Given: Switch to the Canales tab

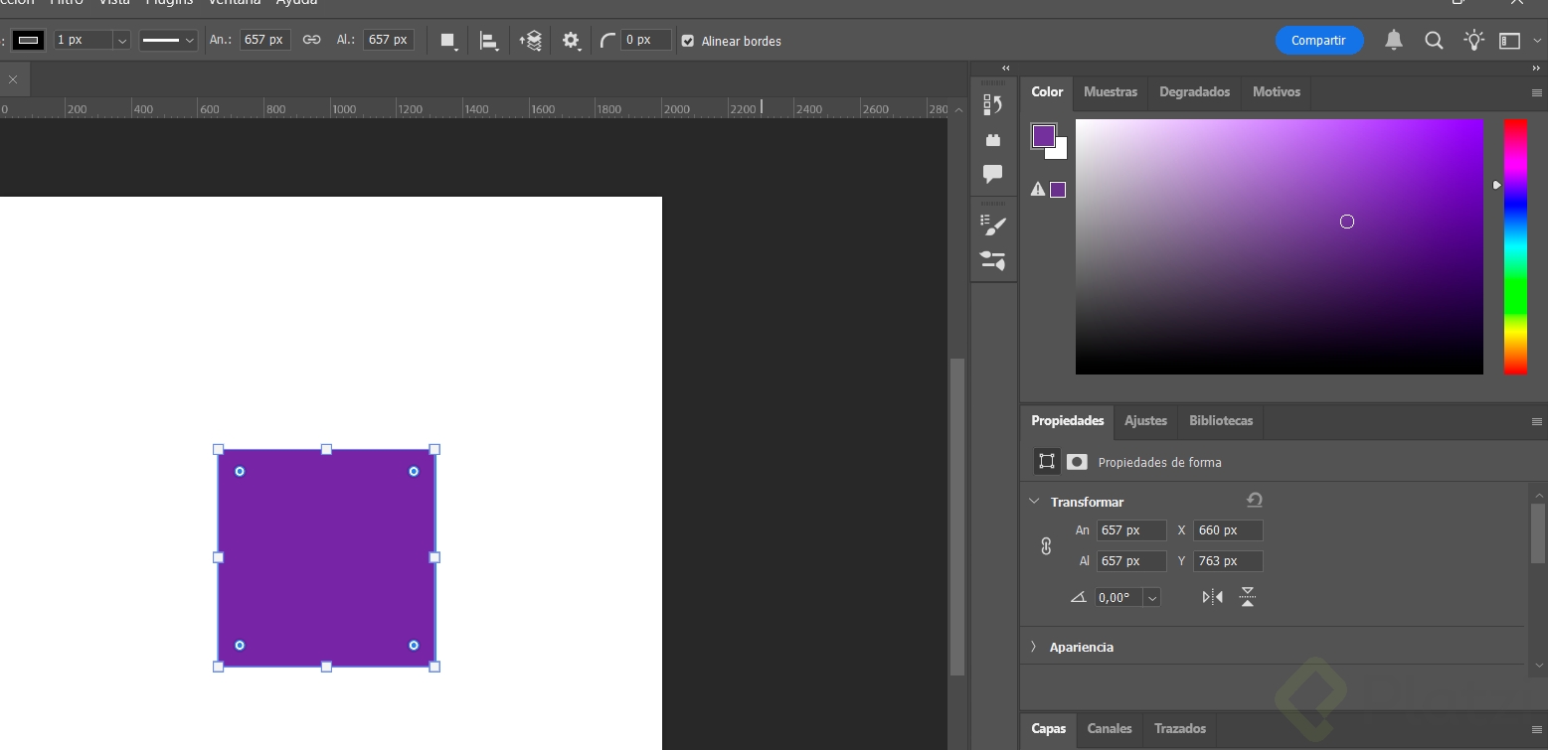Looking at the screenshot, I should (1109, 728).
